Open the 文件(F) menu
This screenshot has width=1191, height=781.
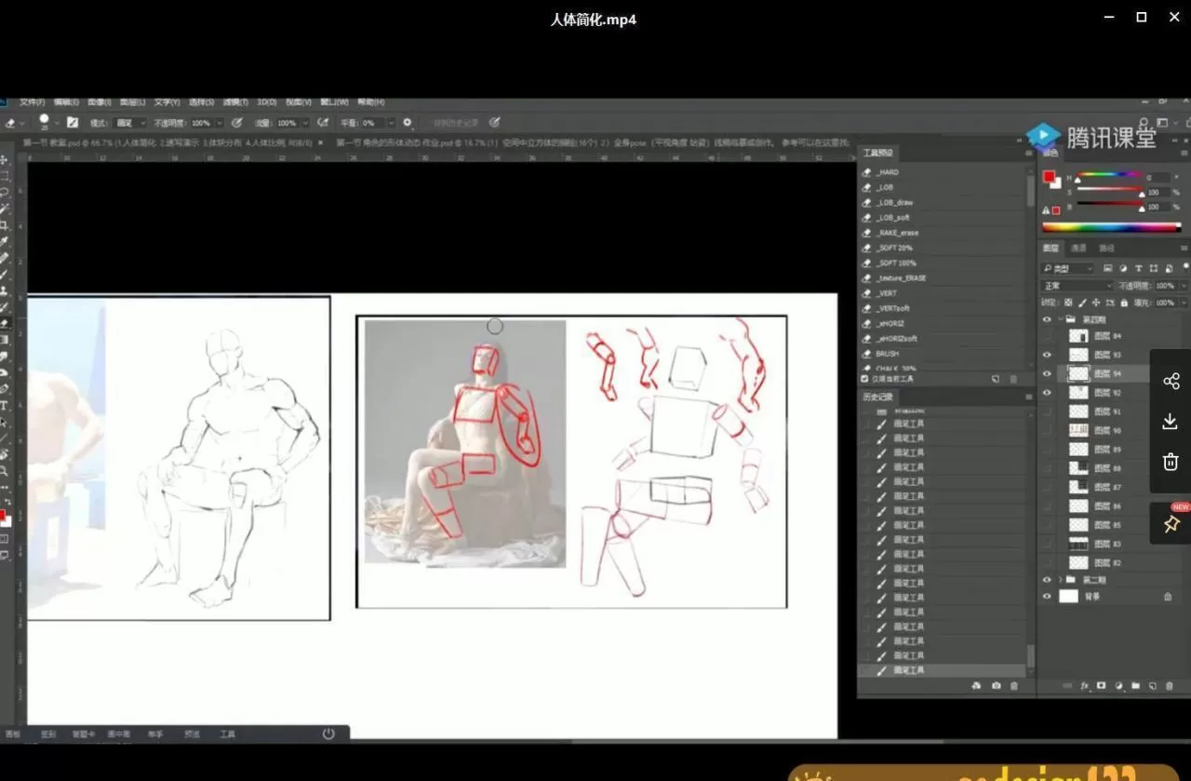click(33, 102)
